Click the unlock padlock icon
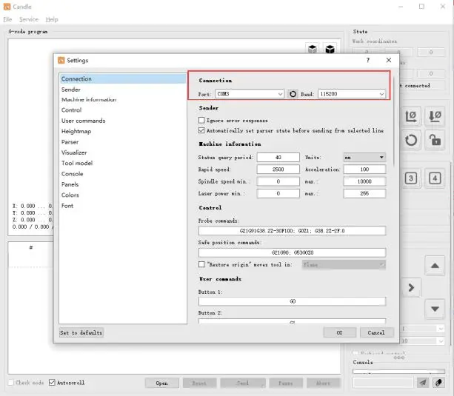The image size is (454, 396). click(435, 139)
